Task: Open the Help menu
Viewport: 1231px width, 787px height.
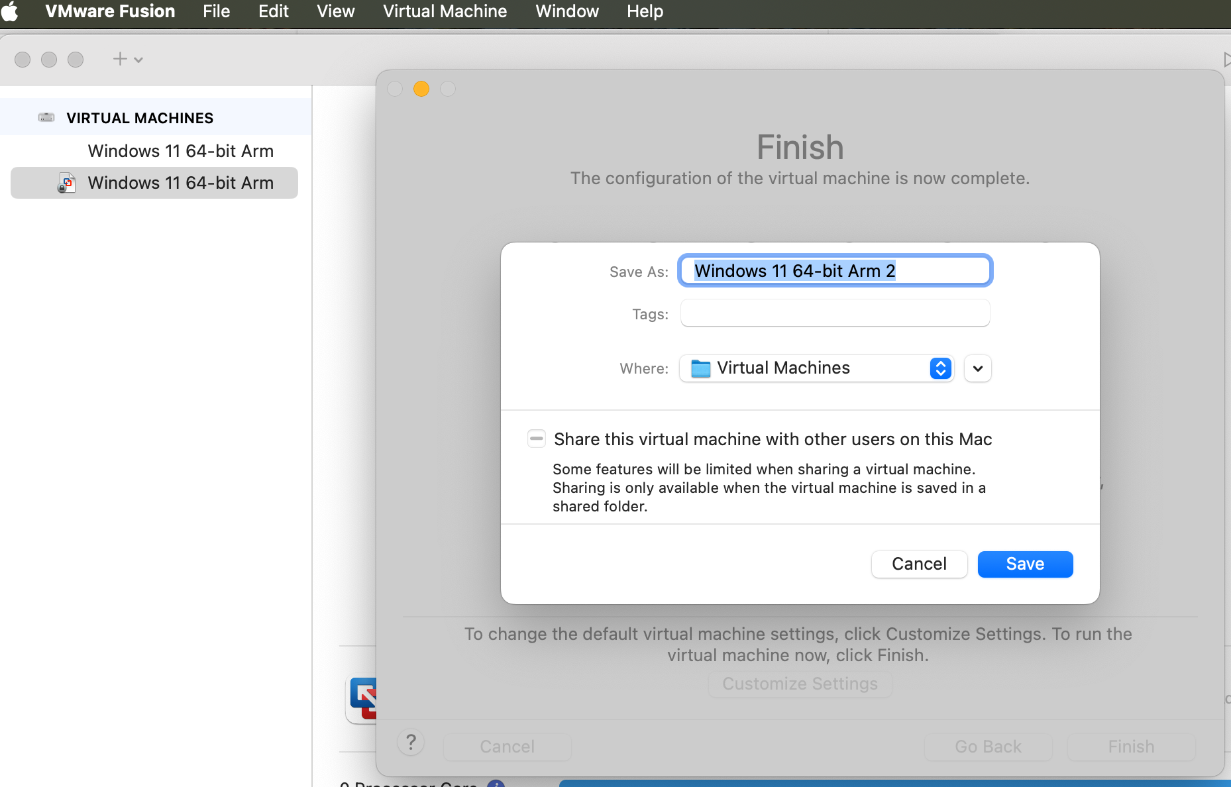Action: pyautogui.click(x=645, y=11)
